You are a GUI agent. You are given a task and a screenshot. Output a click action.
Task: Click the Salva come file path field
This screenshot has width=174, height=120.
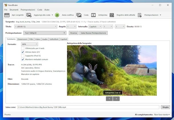click(88, 107)
